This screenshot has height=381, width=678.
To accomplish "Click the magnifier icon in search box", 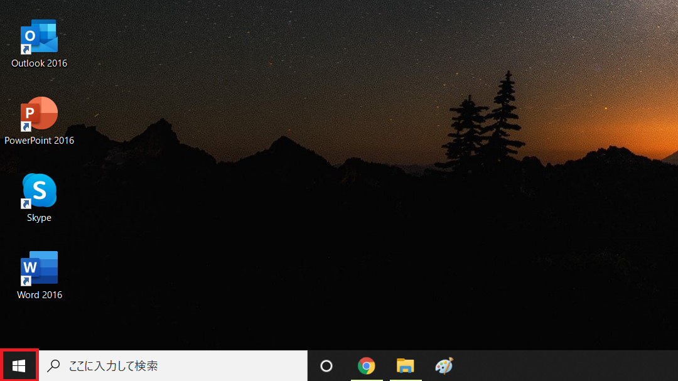I will pos(55,366).
